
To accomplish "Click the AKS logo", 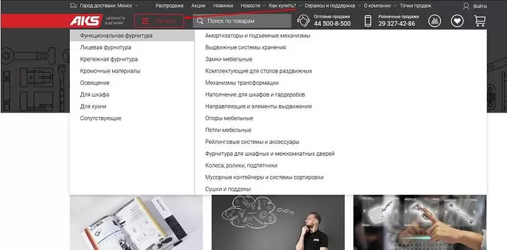I will point(86,21).
